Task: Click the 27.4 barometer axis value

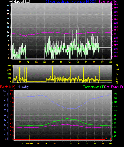Action: (x=116, y=56)
